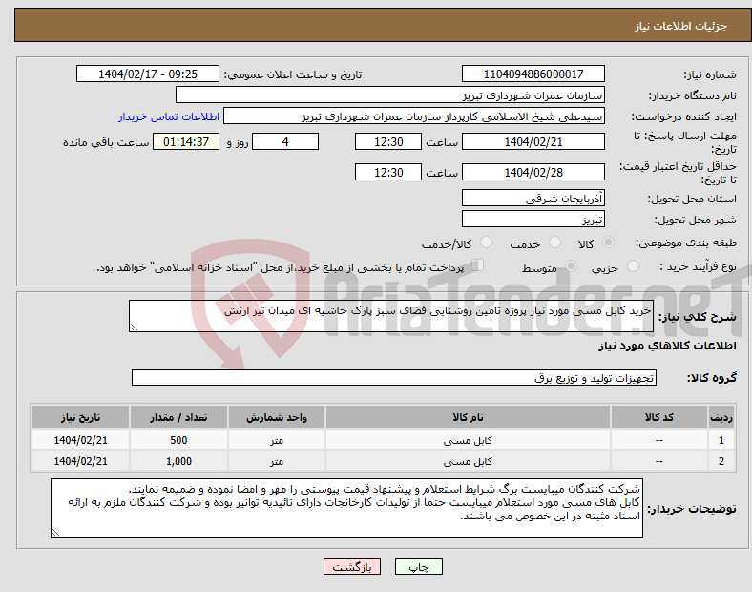The height and width of the screenshot is (592, 752).
Task: Click the متر unit cell in row 1
Action: pos(277,440)
